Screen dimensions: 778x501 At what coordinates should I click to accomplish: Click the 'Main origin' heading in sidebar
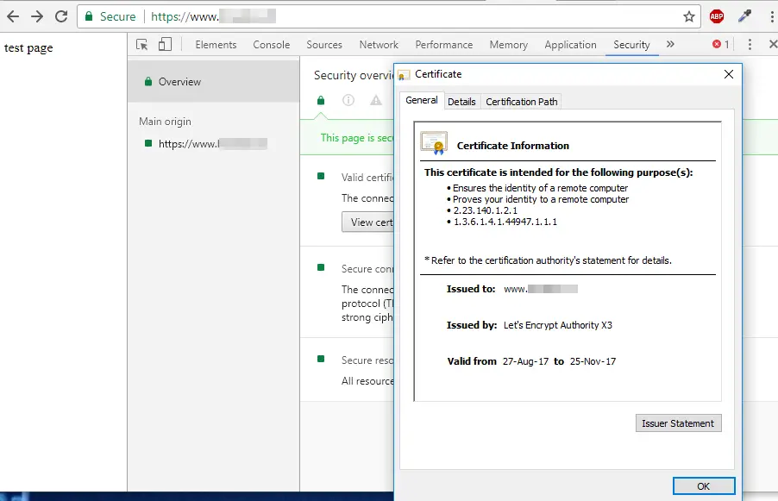point(165,122)
